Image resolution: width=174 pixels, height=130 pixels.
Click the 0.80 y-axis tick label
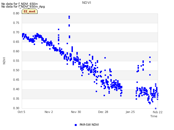click(16, 13)
